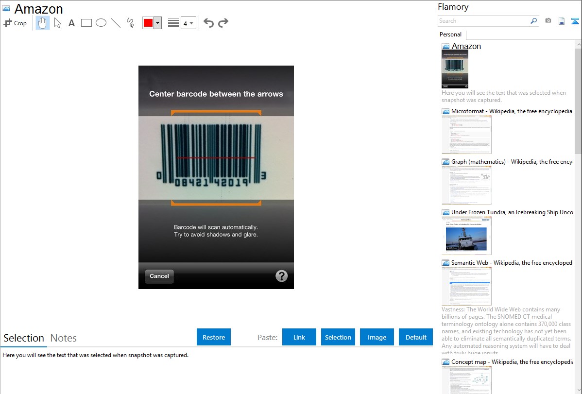Click the Default paste button

tap(416, 337)
